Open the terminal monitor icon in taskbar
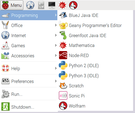135x113 pixels. pos(52,5)
